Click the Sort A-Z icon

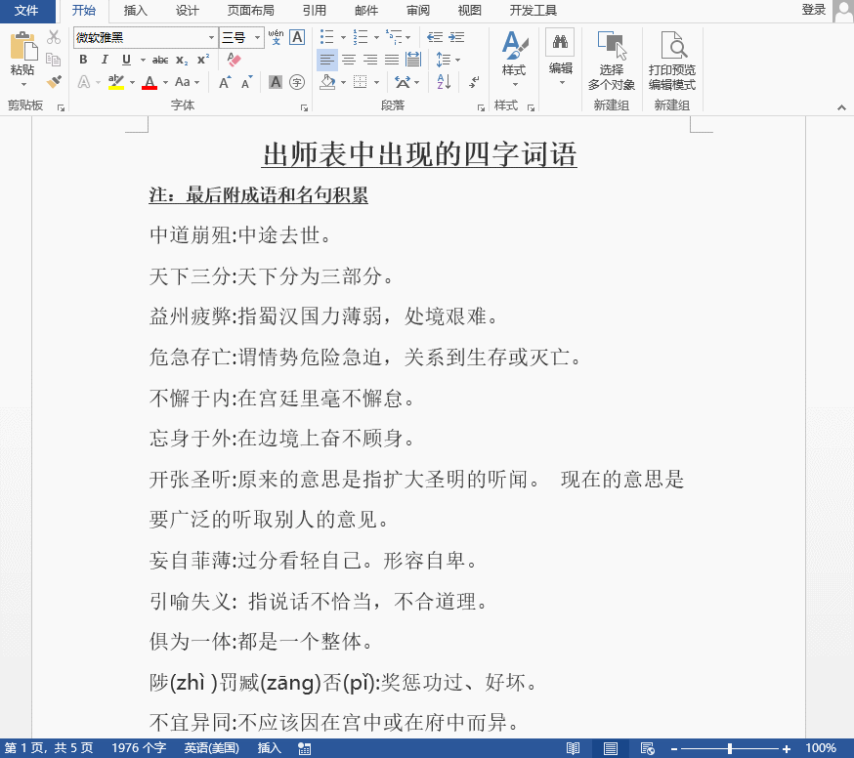pos(444,82)
